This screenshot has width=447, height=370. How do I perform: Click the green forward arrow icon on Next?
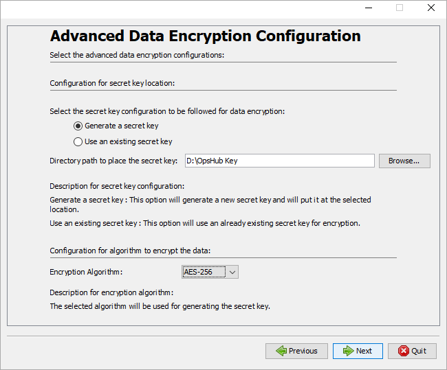(349, 351)
